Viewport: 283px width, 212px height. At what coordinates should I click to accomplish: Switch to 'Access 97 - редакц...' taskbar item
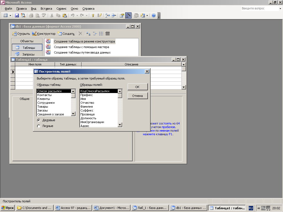point(73,208)
